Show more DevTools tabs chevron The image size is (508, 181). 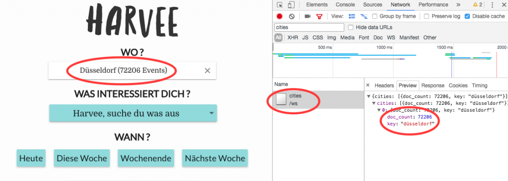[x=458, y=5]
